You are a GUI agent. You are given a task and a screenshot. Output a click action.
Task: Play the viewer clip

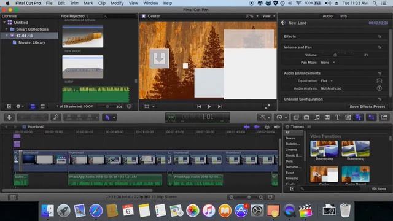209,106
